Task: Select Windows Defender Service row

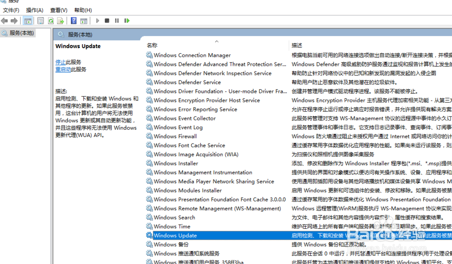Action: (x=188, y=82)
